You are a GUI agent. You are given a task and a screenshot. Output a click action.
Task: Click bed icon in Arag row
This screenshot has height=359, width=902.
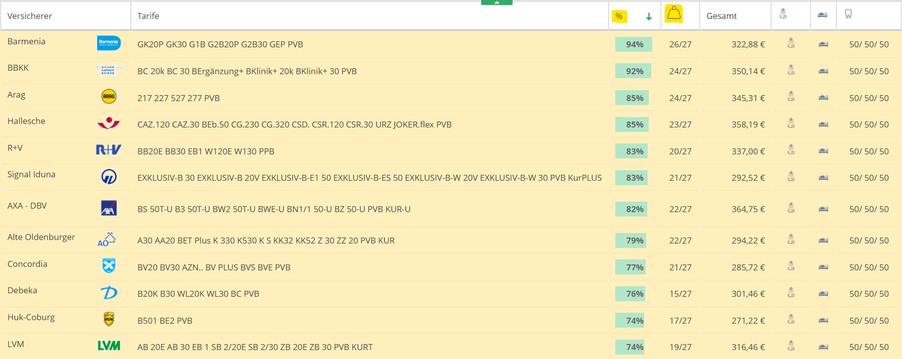click(823, 98)
